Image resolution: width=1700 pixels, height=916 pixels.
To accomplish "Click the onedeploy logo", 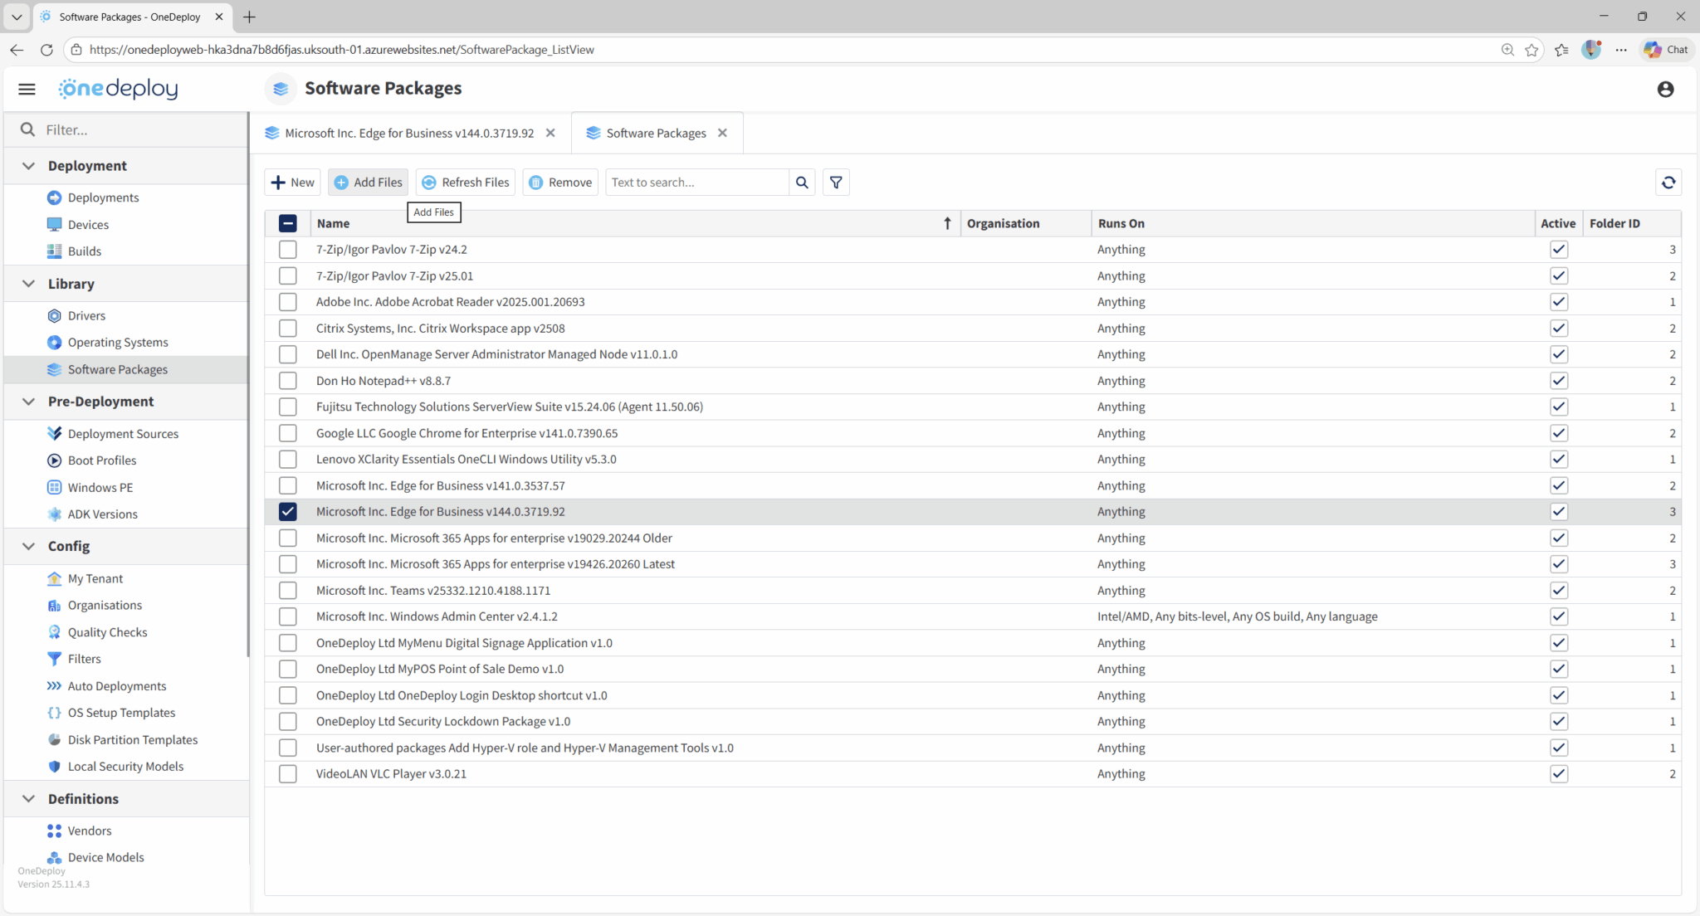I will click(x=118, y=88).
